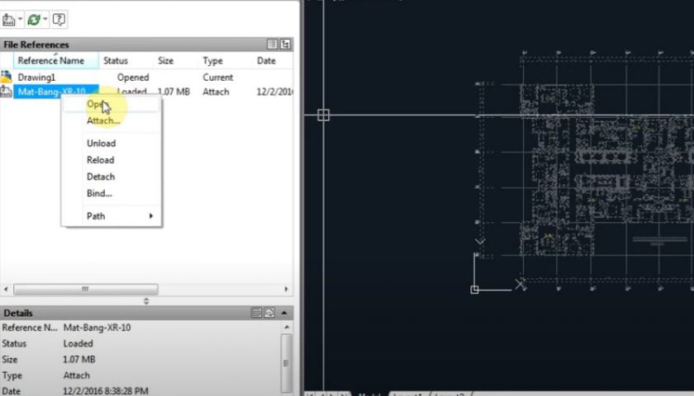Click the Details mode icon in Details header
The image size is (694, 396).
[256, 313]
